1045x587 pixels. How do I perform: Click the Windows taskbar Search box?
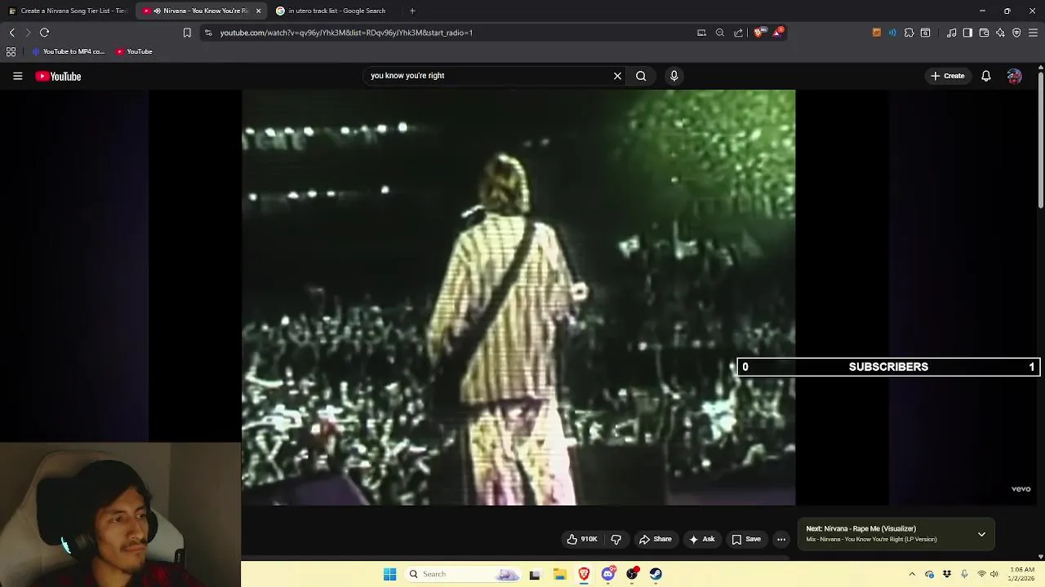(464, 574)
